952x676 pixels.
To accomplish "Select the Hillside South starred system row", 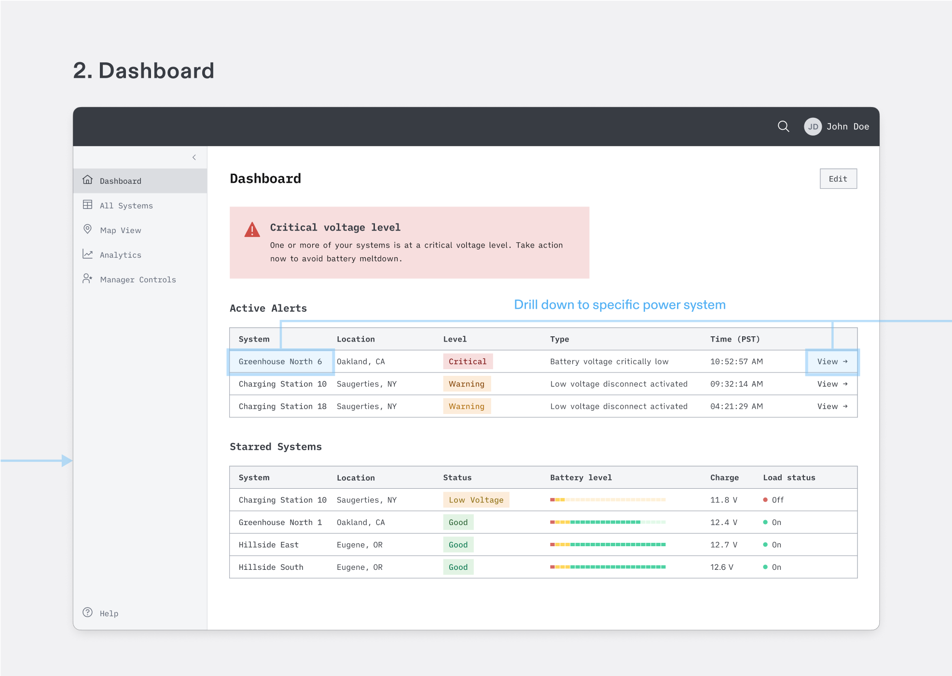I will point(271,567).
